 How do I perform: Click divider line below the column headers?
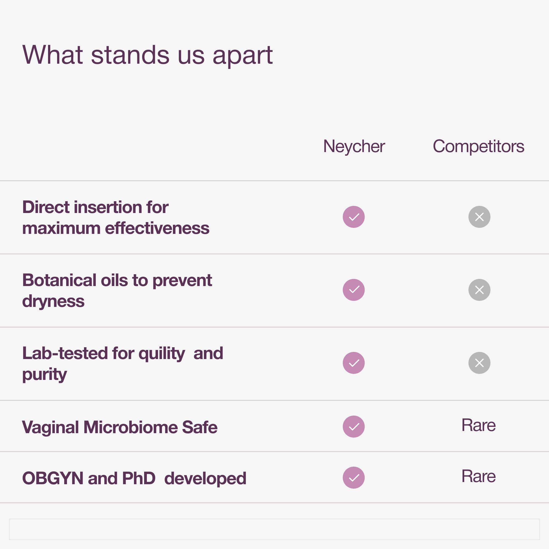coord(274,181)
